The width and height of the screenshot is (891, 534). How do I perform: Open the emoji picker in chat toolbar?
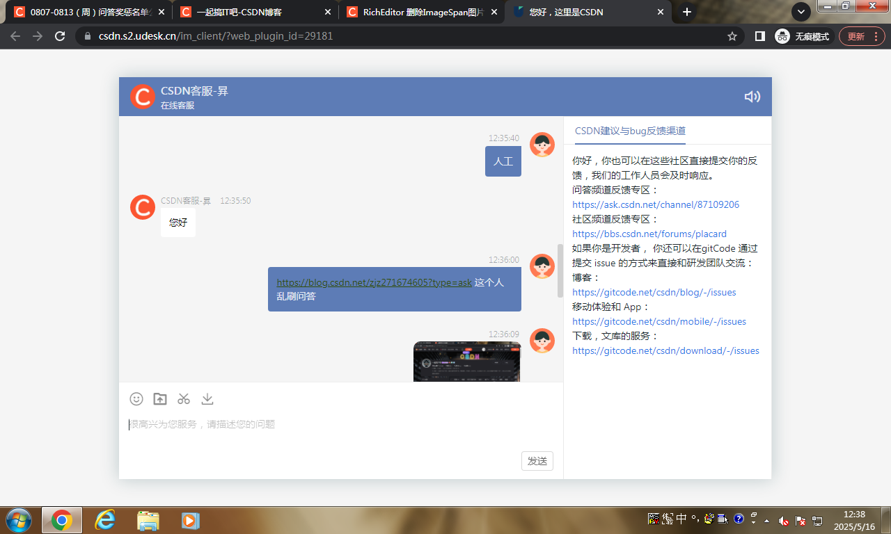click(x=136, y=398)
